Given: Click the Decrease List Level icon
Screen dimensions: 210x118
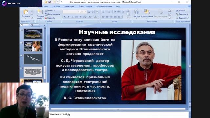Looking at the screenshot, I should 115,12.
